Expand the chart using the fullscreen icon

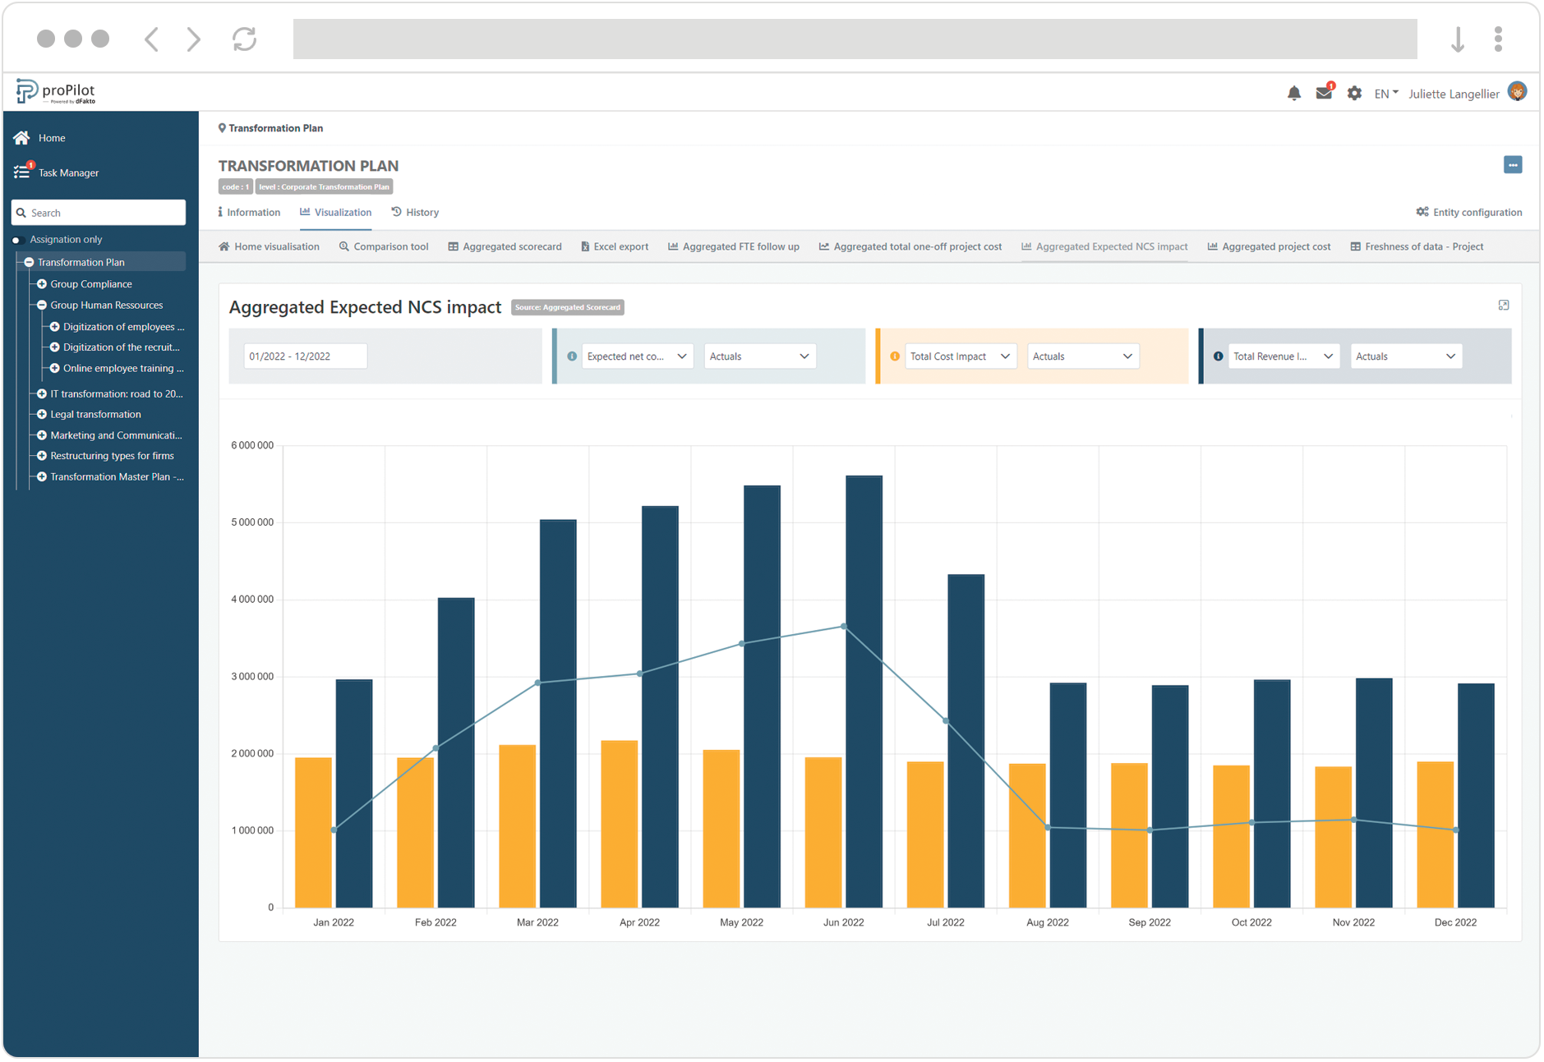pyautogui.click(x=1505, y=305)
